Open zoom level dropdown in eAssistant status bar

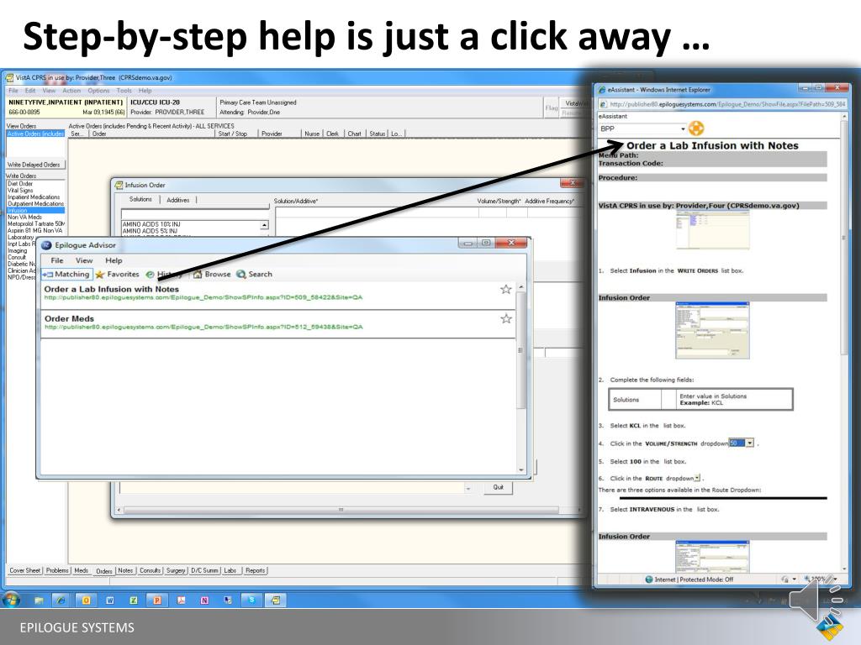835,579
